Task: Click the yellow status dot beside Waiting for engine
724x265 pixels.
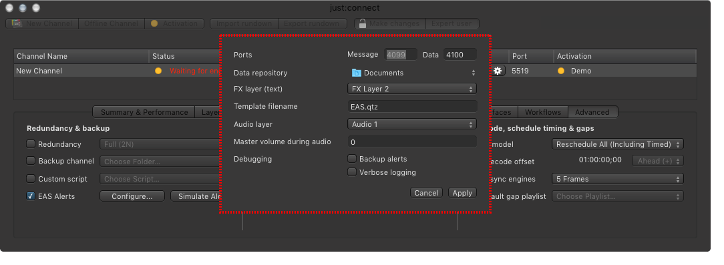Action: 158,71
